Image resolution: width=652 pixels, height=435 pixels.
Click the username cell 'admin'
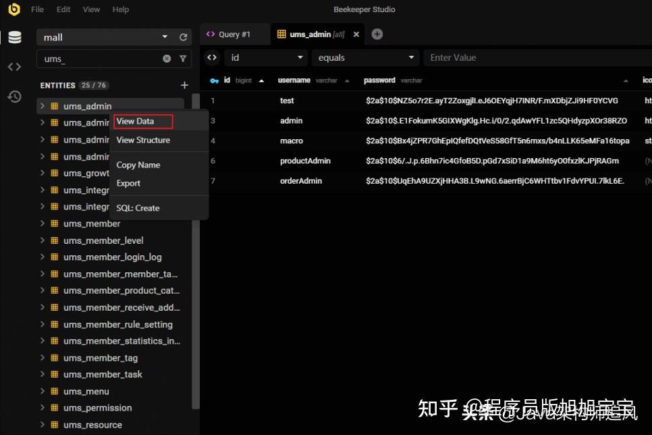292,121
